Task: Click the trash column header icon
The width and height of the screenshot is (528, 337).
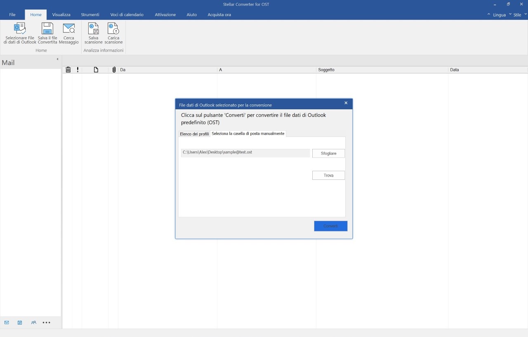Action: coord(68,70)
